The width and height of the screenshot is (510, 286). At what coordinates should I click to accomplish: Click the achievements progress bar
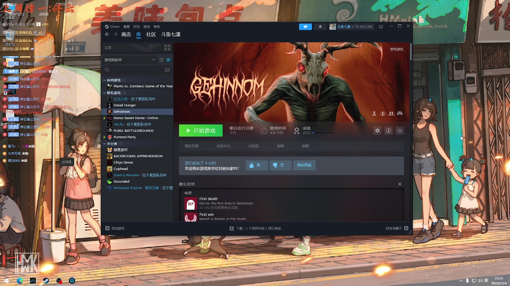(x=323, y=133)
